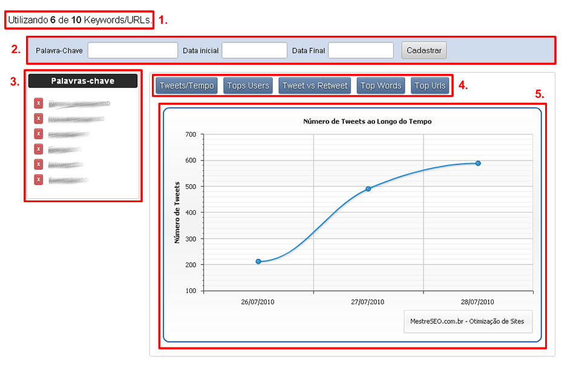Select the Top Words tab
Screen dimensions: 576x373
pyautogui.click(x=381, y=86)
